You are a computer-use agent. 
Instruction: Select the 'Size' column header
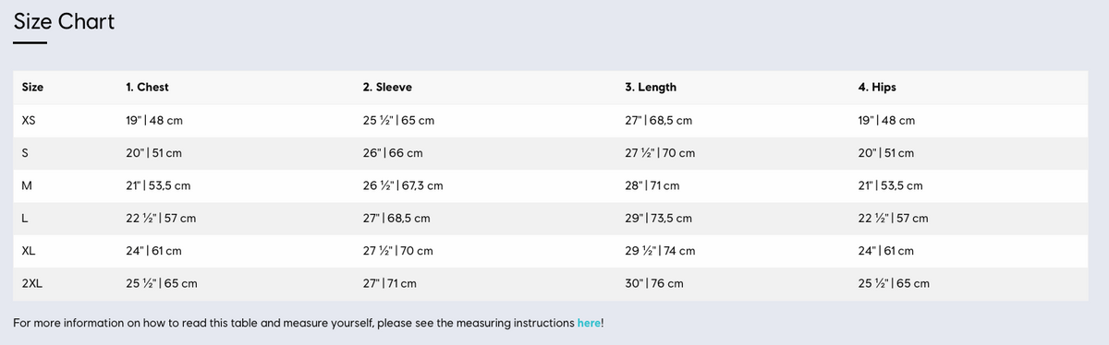pos(32,88)
